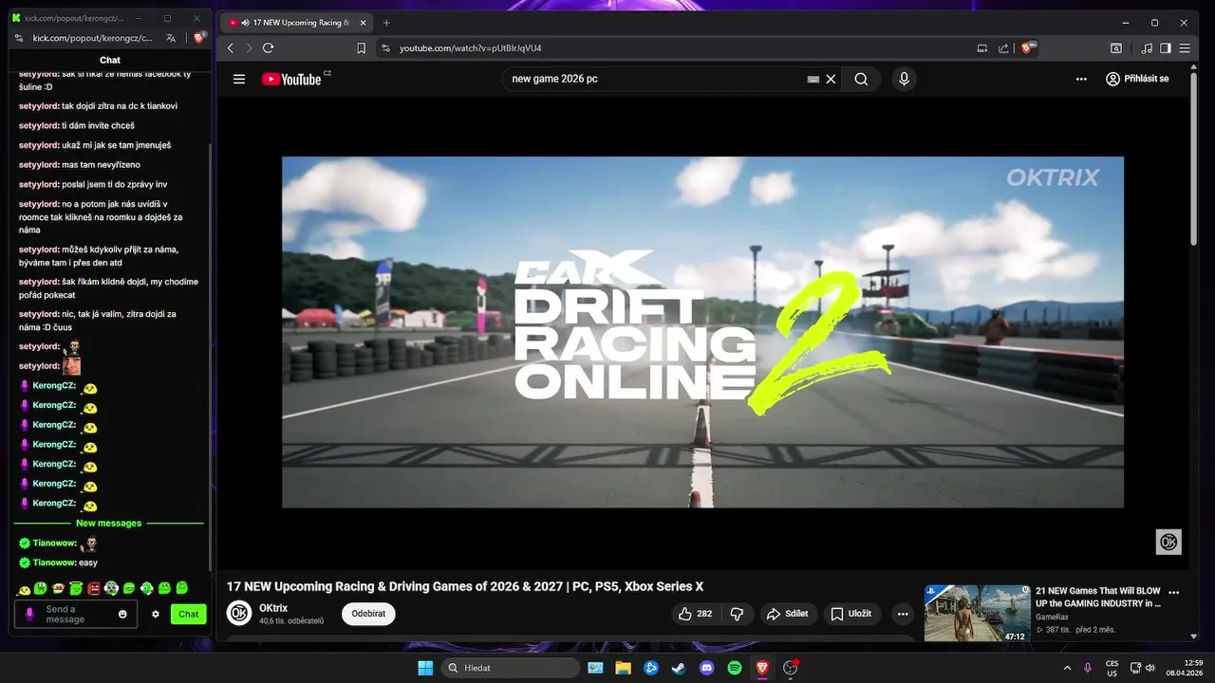The image size is (1215, 683).
Task: Toggle the Brave sidebar panel
Action: [1166, 48]
